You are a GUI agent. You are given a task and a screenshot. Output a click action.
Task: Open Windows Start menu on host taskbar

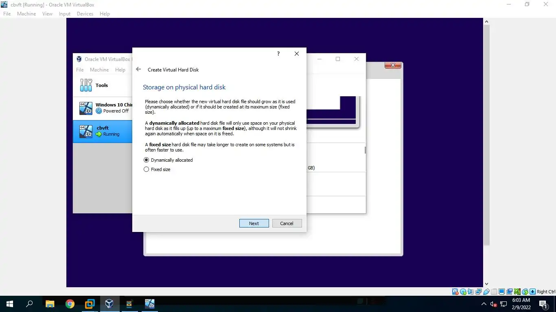coord(10,303)
